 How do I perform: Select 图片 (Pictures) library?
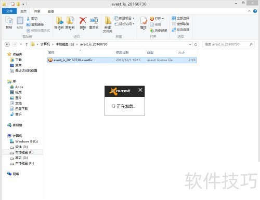[x=18, y=98]
